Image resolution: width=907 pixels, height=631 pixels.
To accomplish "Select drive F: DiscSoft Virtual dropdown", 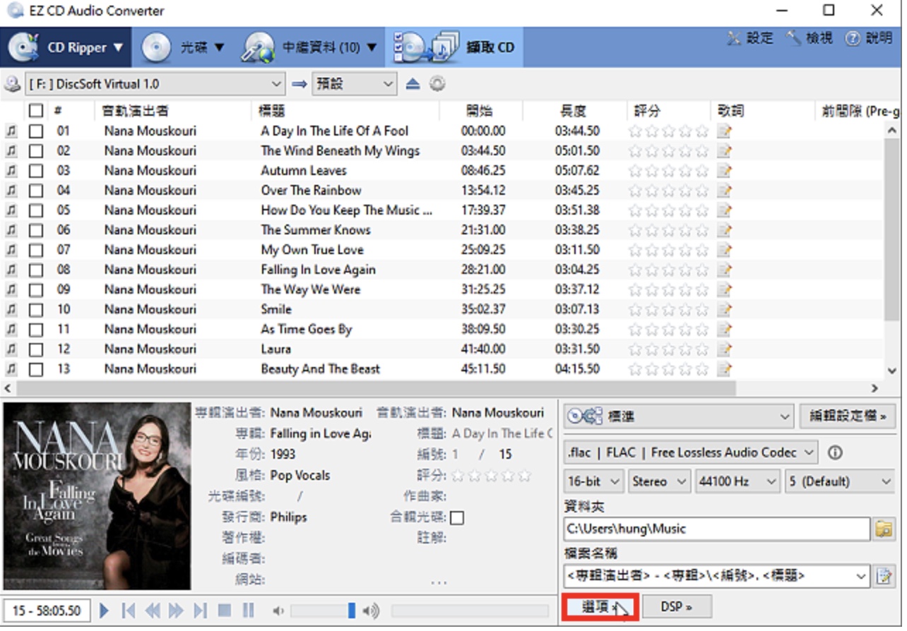I will 155,84.
